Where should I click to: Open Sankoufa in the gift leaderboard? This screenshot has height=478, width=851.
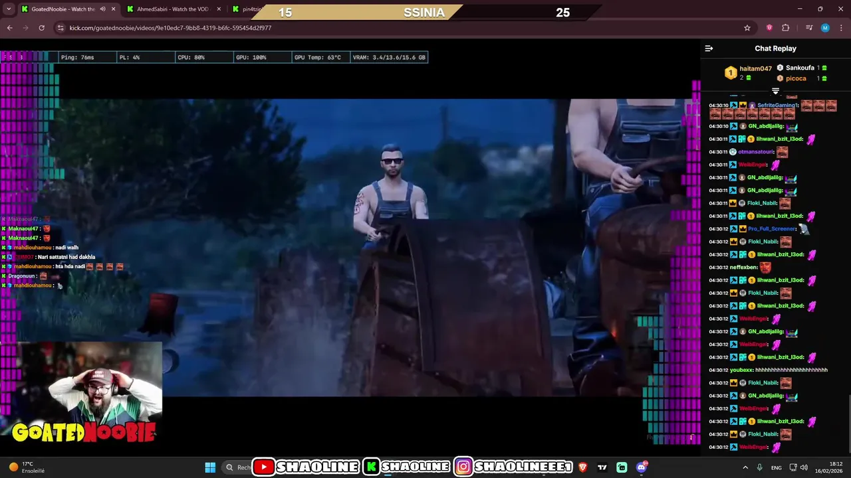(x=800, y=68)
